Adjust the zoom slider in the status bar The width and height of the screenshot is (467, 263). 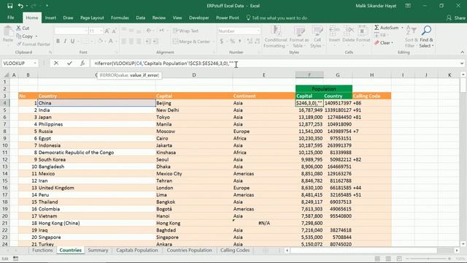[428, 259]
